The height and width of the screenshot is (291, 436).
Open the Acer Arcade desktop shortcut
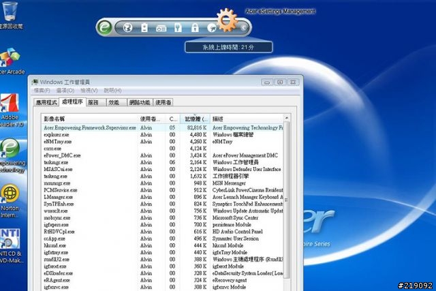tap(11, 61)
